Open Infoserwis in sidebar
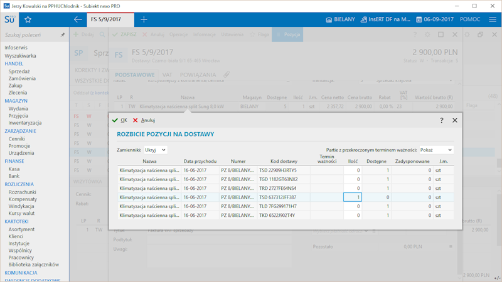The height and width of the screenshot is (282, 502). click(x=16, y=48)
